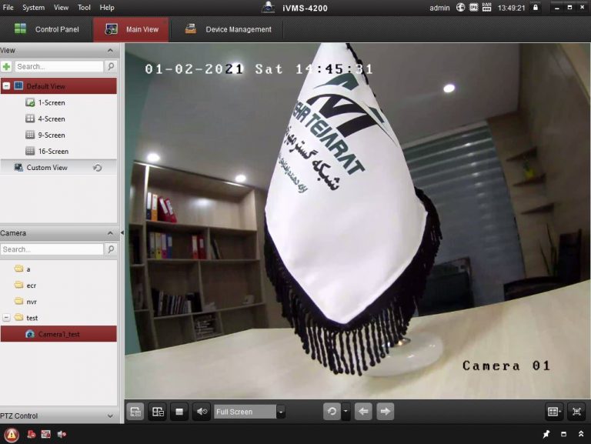Select Camera1_test in camera list
591x444 pixels.
point(58,334)
